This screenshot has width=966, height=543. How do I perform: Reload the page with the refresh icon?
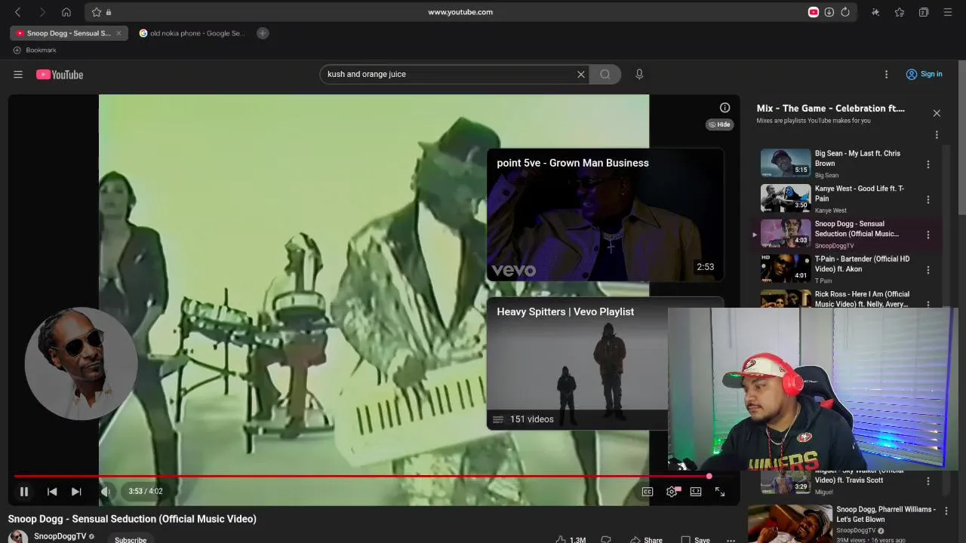pyautogui.click(x=845, y=12)
